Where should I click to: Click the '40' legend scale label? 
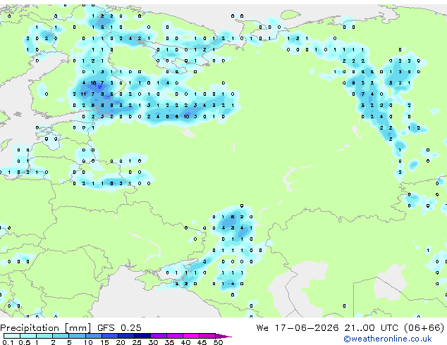pyautogui.click(x=185, y=342)
